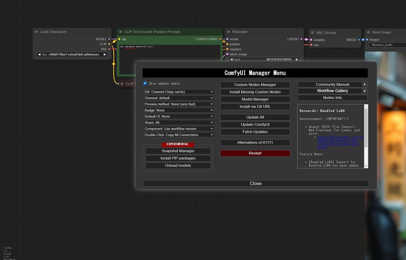Select the Load Checkpoint node title
This screenshot has height=260, width=406.
(53, 32)
